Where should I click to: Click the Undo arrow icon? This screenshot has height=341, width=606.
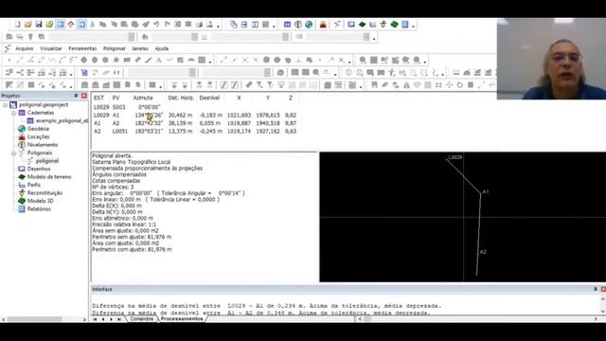coord(156,25)
